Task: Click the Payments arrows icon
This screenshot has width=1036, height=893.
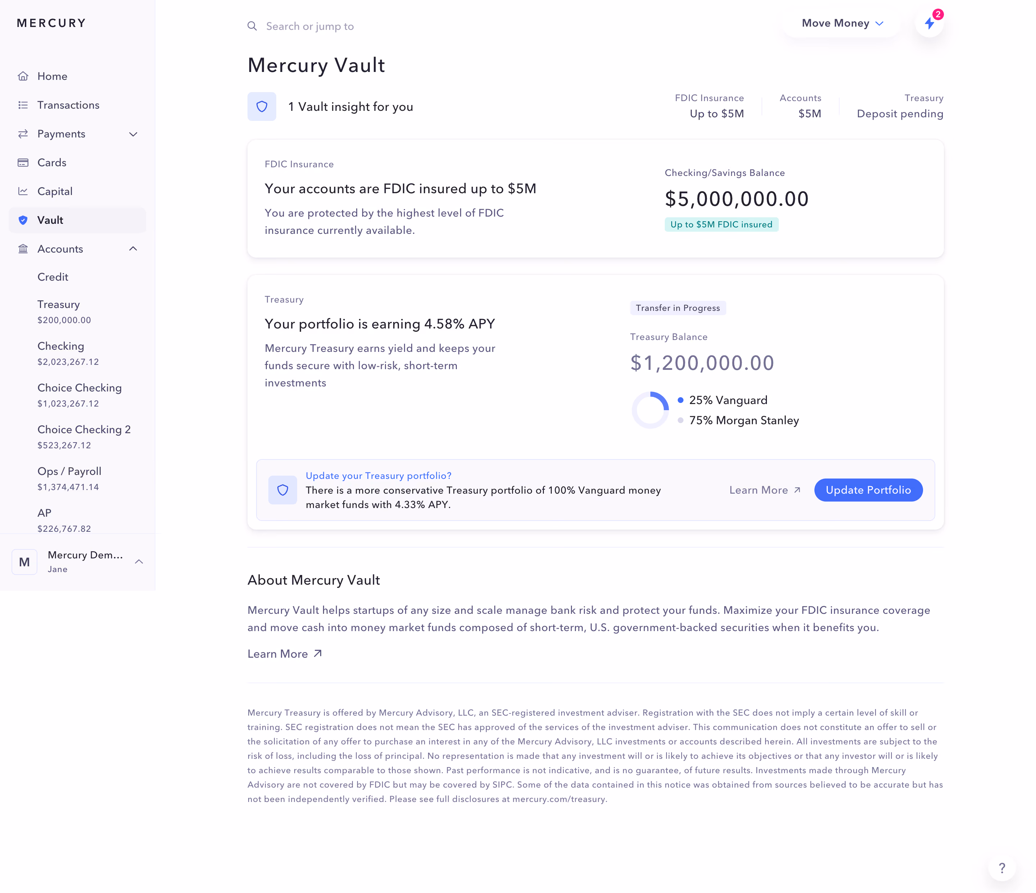Action: point(23,133)
